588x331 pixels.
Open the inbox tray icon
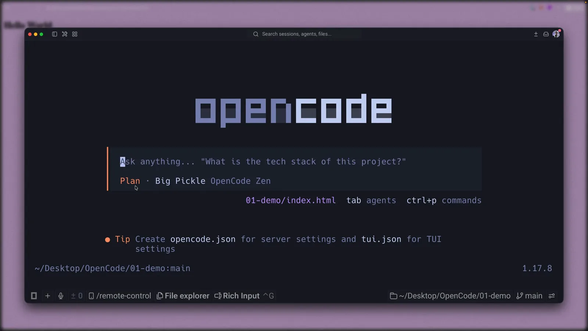pos(546,34)
